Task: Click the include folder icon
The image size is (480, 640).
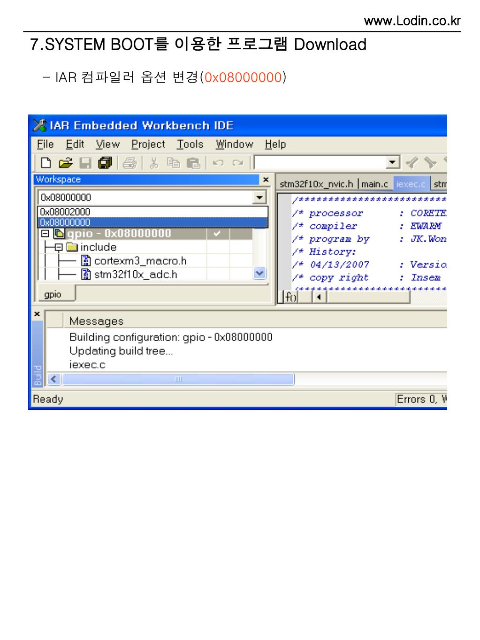Action: [72, 247]
